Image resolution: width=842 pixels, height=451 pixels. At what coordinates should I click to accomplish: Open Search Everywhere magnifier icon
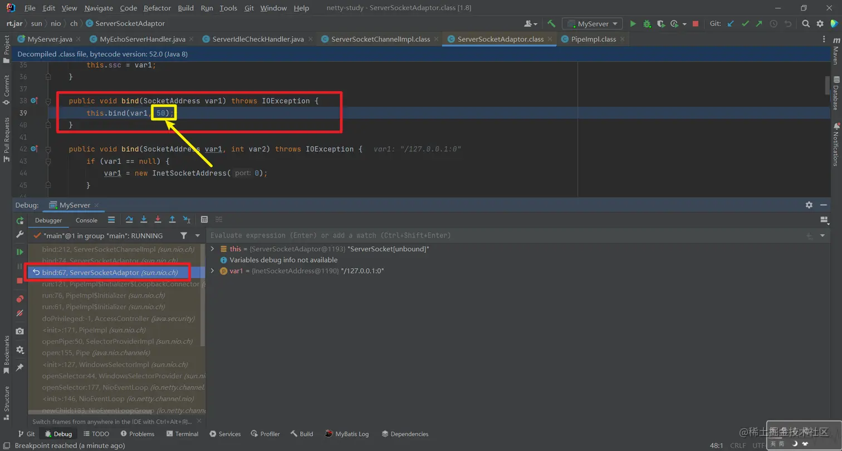[806, 24]
